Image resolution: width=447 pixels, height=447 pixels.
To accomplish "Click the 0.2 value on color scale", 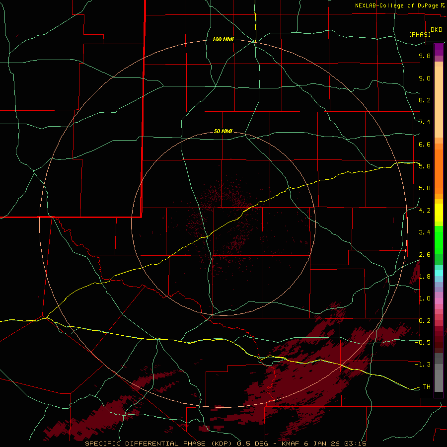I will click(x=425, y=321).
